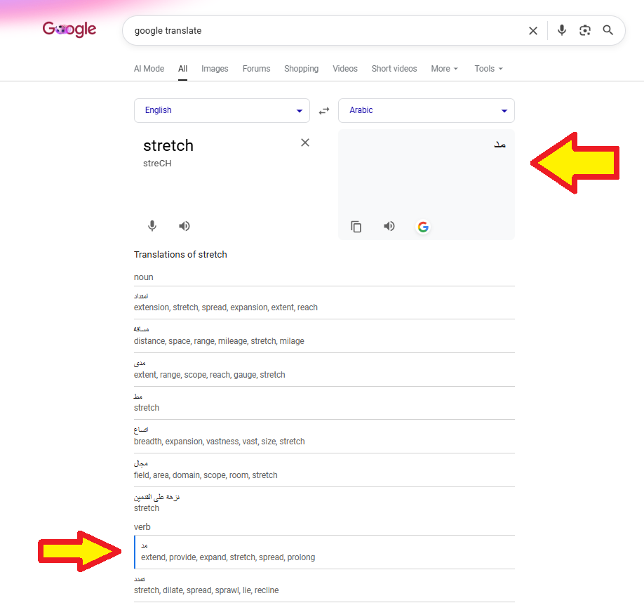This screenshot has height=610, width=644.
Task: Select the extent, range, scope row
Action: click(324, 370)
